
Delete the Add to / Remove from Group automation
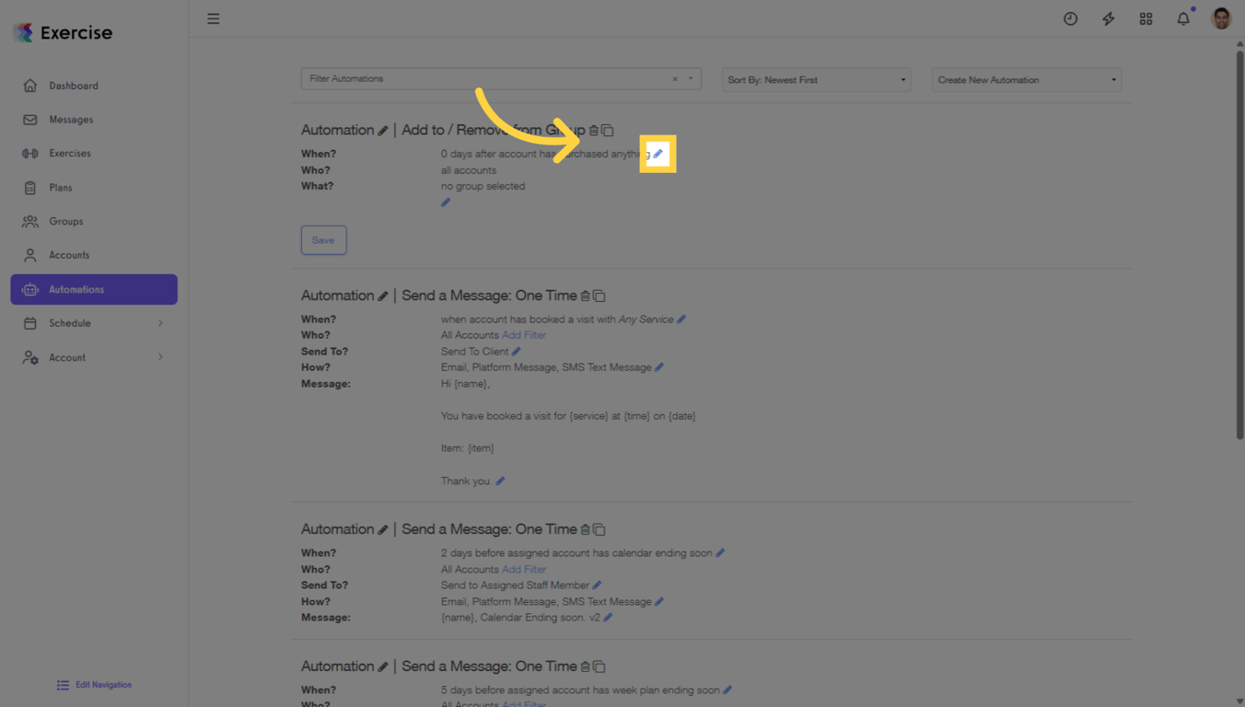click(x=593, y=130)
